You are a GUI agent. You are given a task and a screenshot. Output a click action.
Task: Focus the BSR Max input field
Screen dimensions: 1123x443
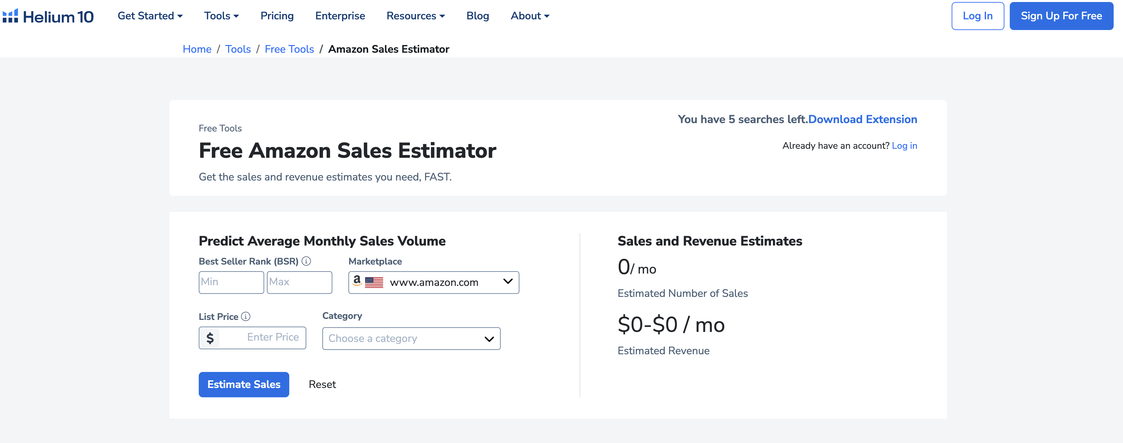pyautogui.click(x=299, y=283)
